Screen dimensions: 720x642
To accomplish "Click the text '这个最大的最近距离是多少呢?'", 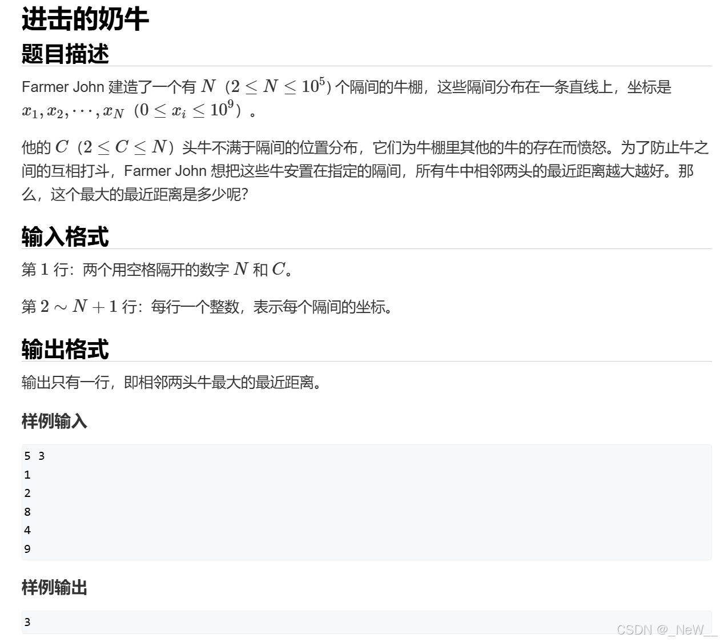I will coord(149,194).
